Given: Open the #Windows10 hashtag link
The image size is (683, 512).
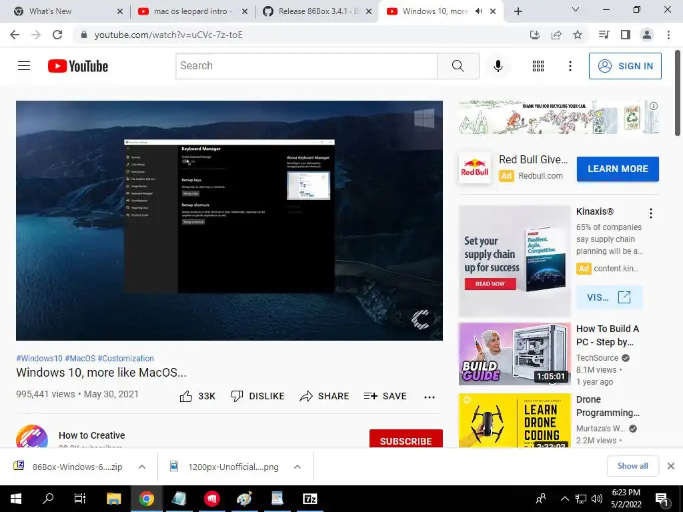Looking at the screenshot, I should (x=39, y=358).
